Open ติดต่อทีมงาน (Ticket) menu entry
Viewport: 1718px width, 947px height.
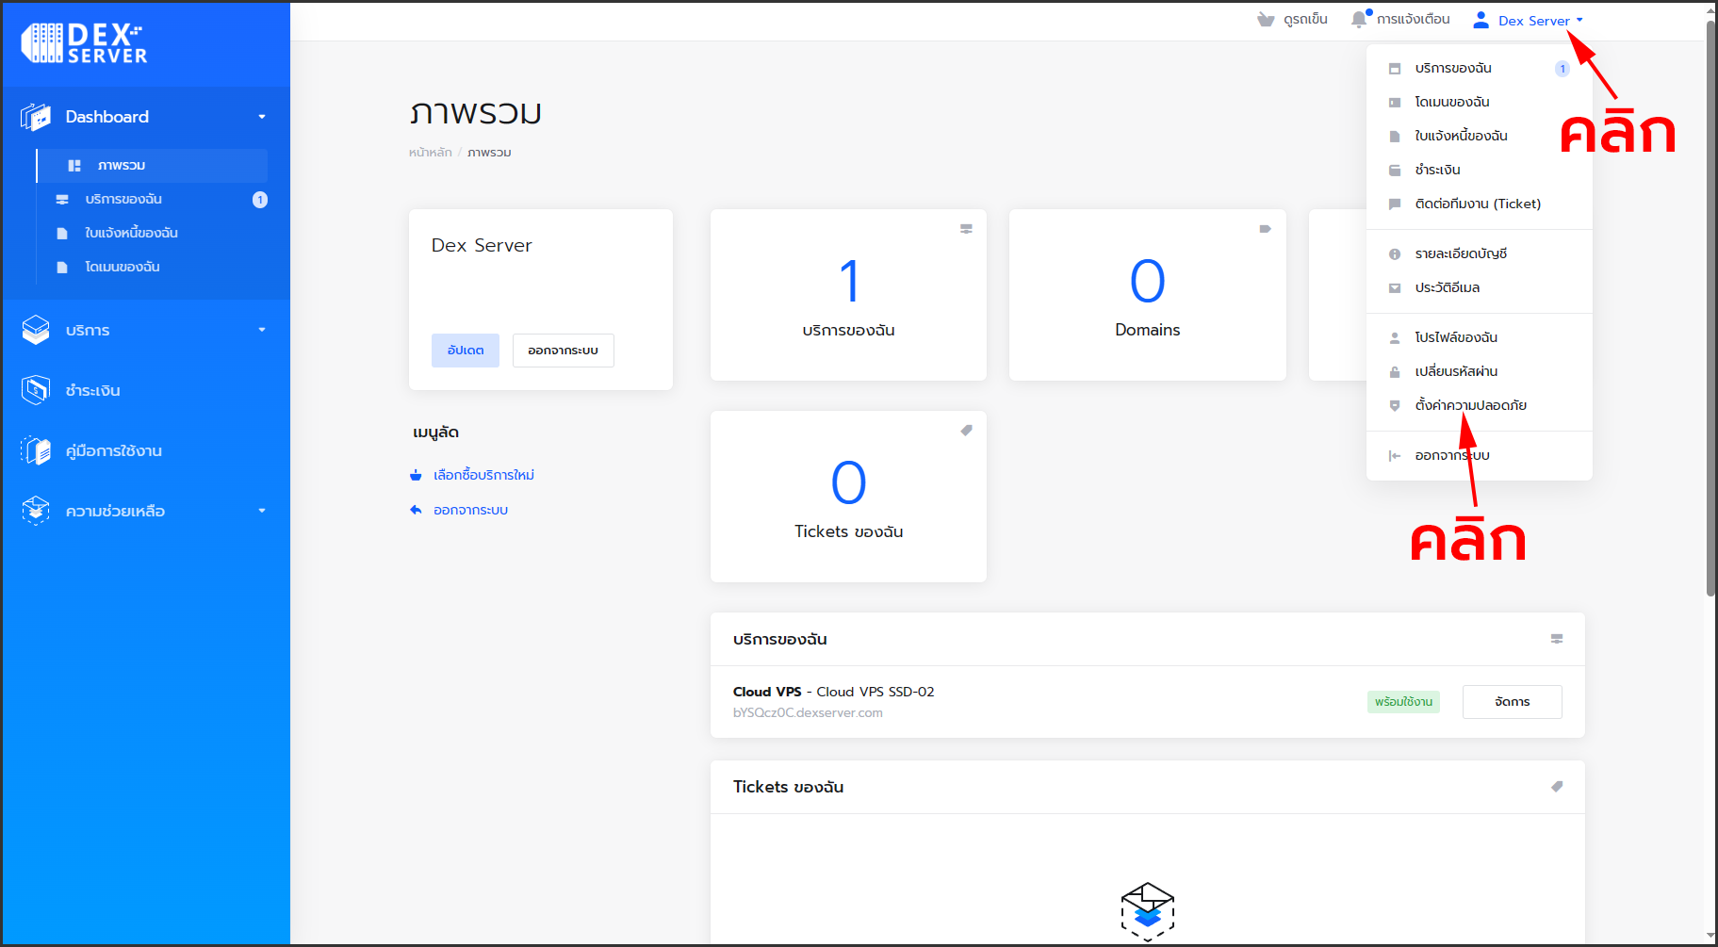[1477, 204]
